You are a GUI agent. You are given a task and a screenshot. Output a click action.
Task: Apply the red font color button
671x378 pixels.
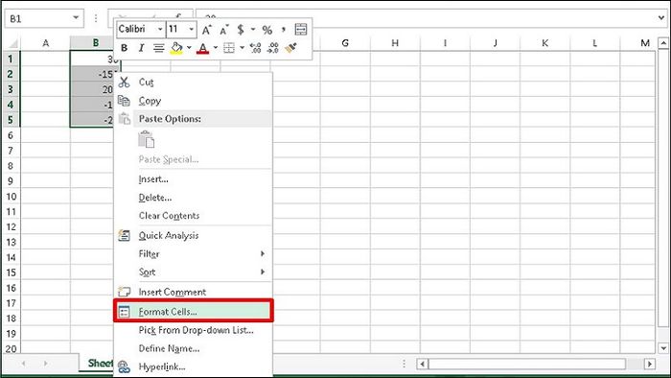203,48
